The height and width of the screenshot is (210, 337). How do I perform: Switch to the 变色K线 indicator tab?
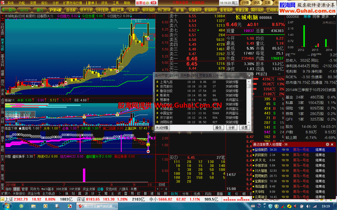tap(111, 189)
